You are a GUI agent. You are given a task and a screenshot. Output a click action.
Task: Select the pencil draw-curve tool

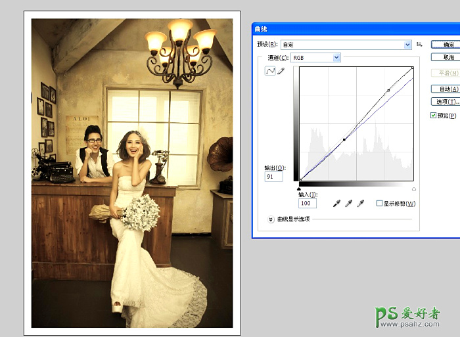pos(281,72)
